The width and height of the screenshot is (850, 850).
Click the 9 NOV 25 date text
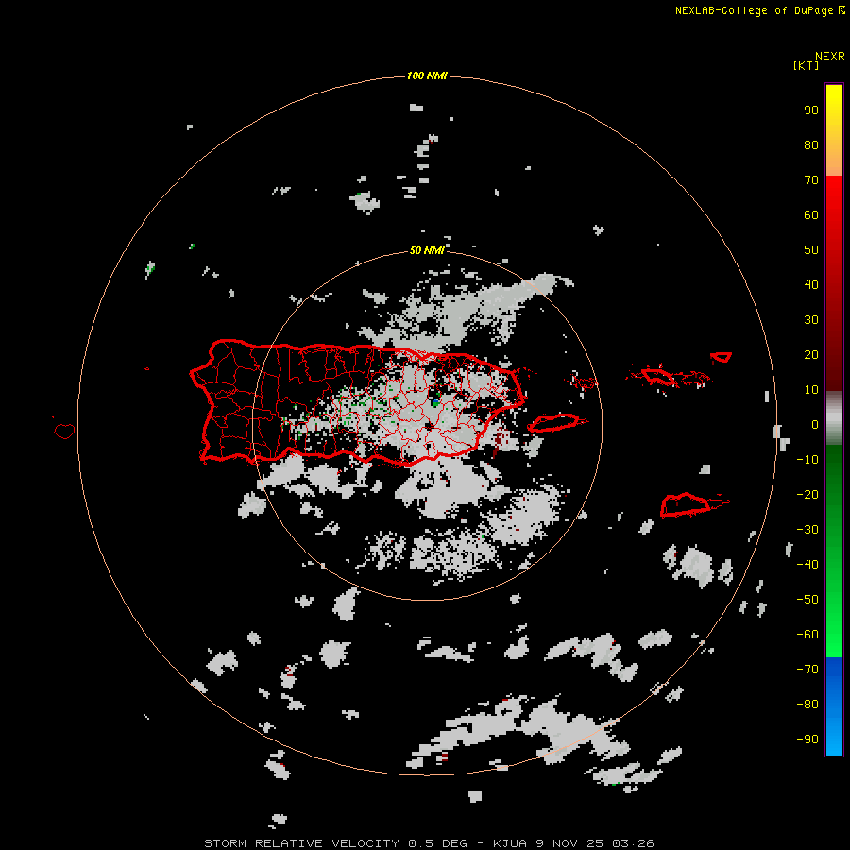[569, 843]
